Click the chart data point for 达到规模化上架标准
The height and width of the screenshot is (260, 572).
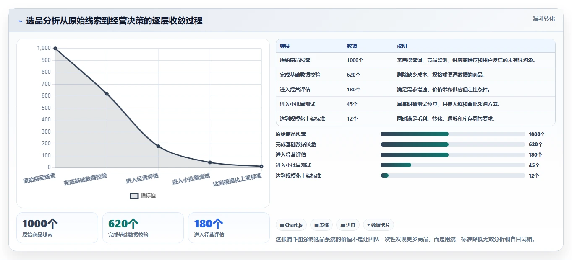point(261,166)
